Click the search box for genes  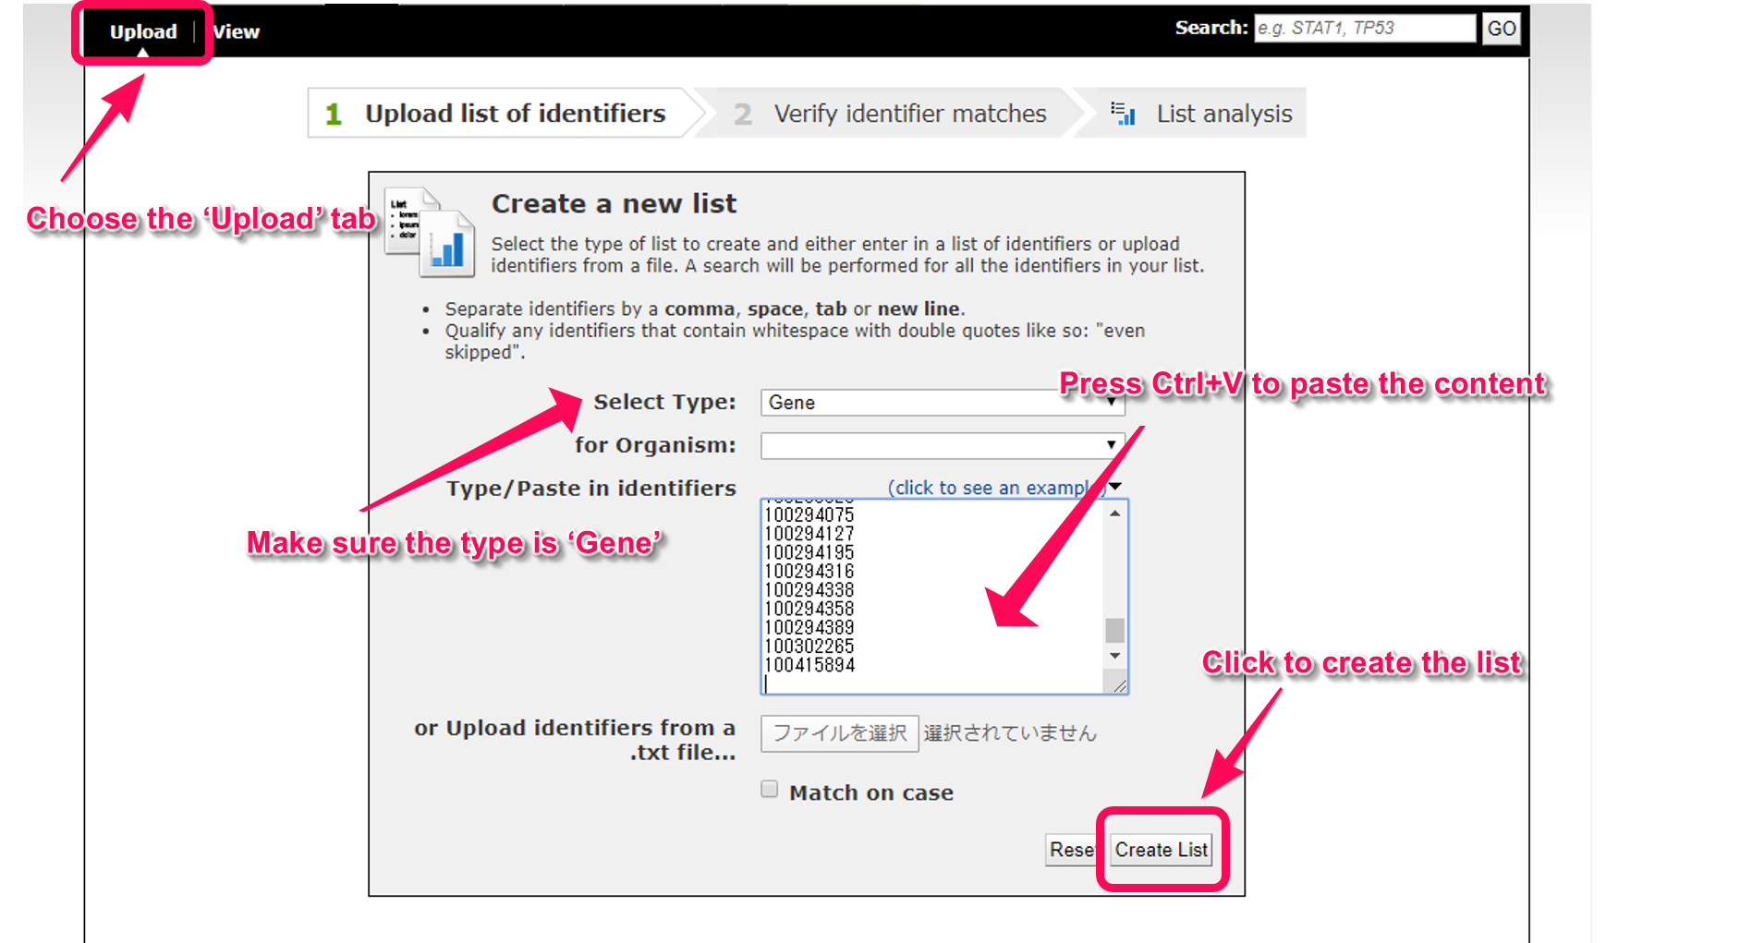(1364, 28)
